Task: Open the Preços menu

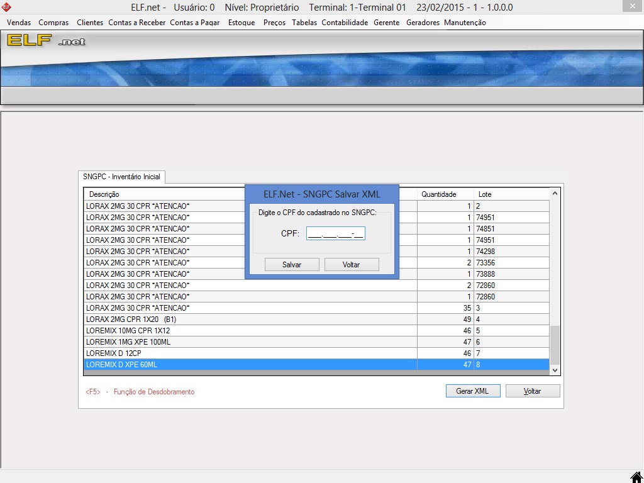Action: 274,23
